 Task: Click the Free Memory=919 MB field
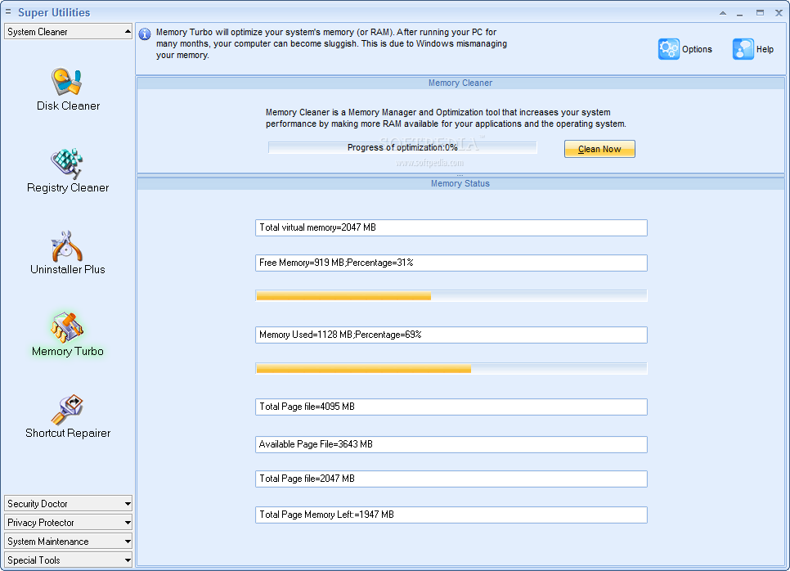451,263
